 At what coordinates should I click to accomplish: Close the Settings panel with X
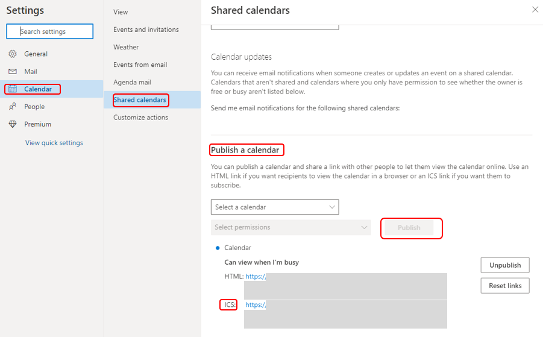point(535,10)
